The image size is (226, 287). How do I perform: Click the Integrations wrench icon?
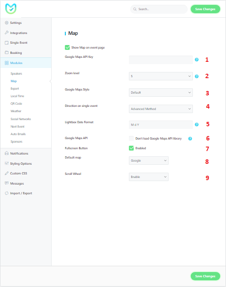point(7,33)
